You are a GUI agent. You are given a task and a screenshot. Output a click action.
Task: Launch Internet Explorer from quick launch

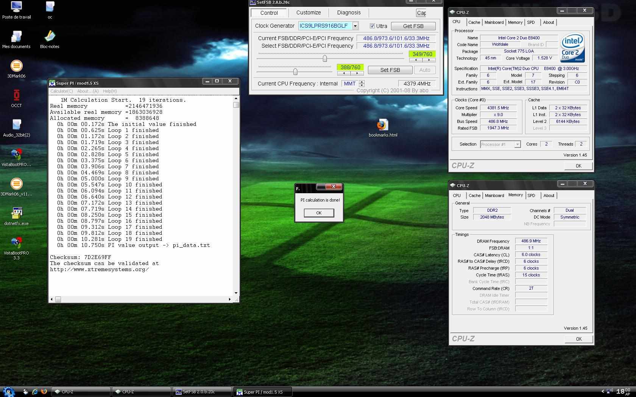click(35, 392)
